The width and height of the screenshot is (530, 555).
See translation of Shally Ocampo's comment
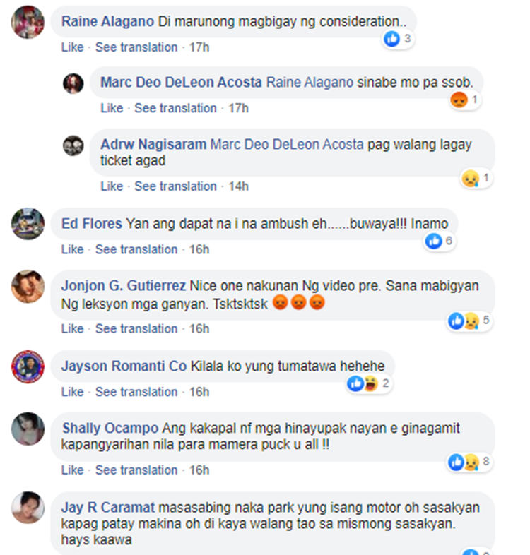click(136, 470)
